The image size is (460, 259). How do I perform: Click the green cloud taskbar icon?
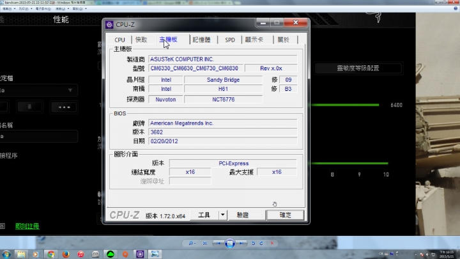pyautogui.click(x=111, y=254)
